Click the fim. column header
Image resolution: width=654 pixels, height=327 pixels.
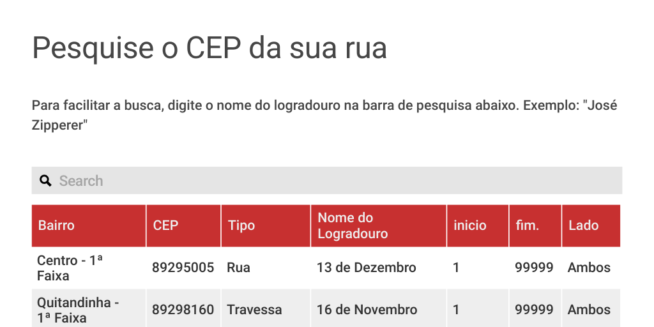(x=528, y=225)
